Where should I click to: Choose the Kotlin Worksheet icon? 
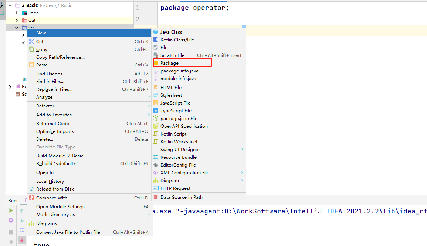pyautogui.click(x=156, y=141)
